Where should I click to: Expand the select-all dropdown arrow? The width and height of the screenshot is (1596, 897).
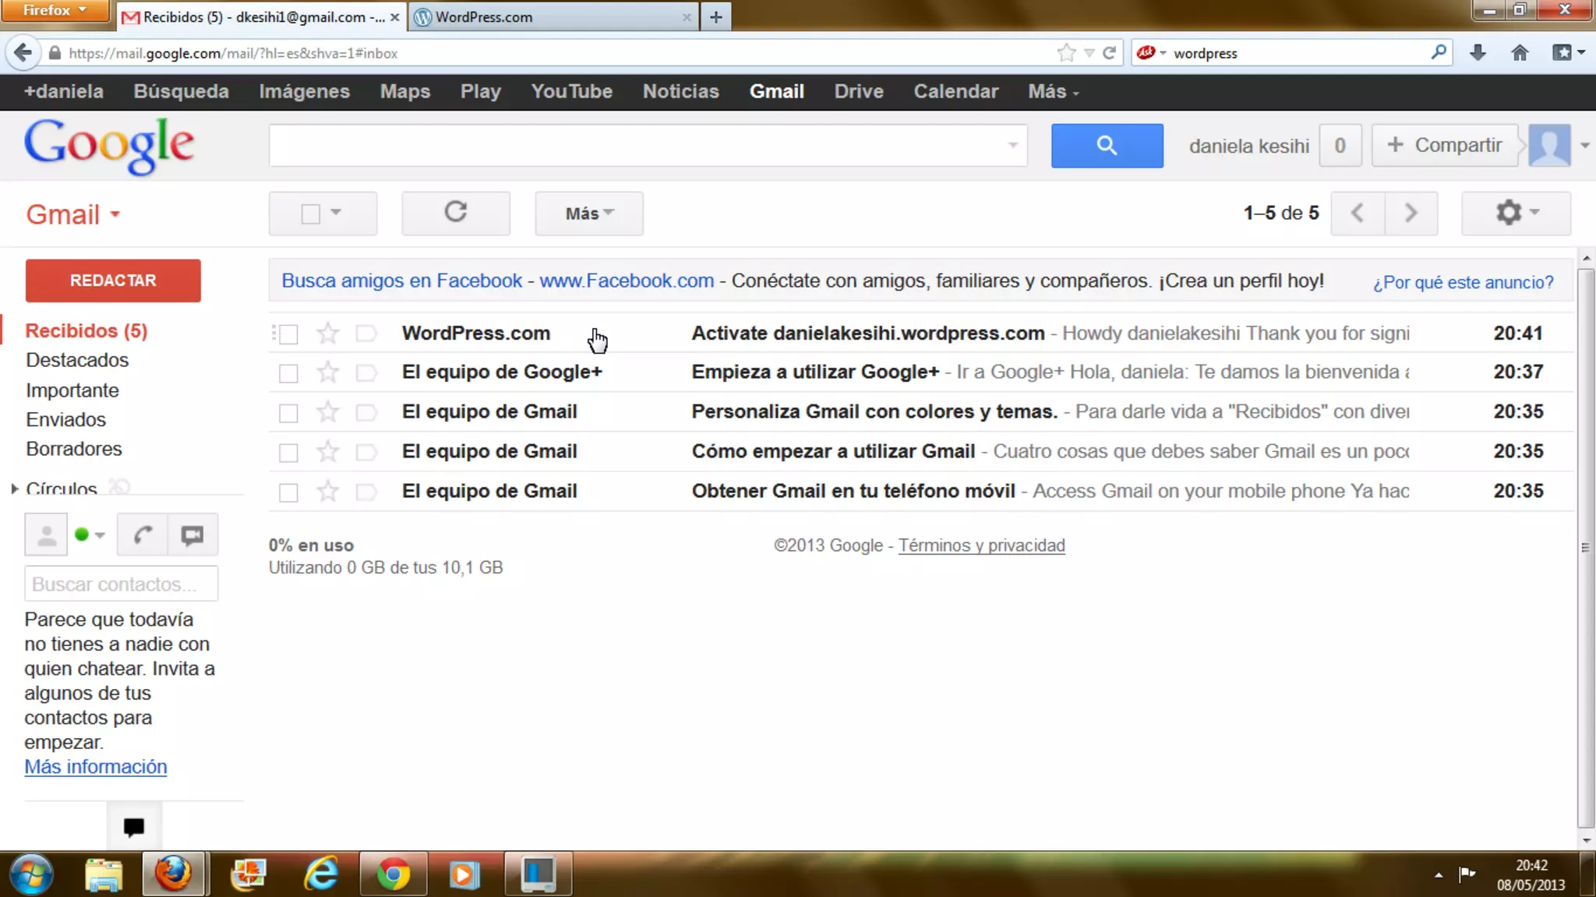click(x=336, y=212)
